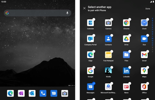155x100 pixels.
Task: Choose the LinkedIn app icon
Action: click(126, 71)
